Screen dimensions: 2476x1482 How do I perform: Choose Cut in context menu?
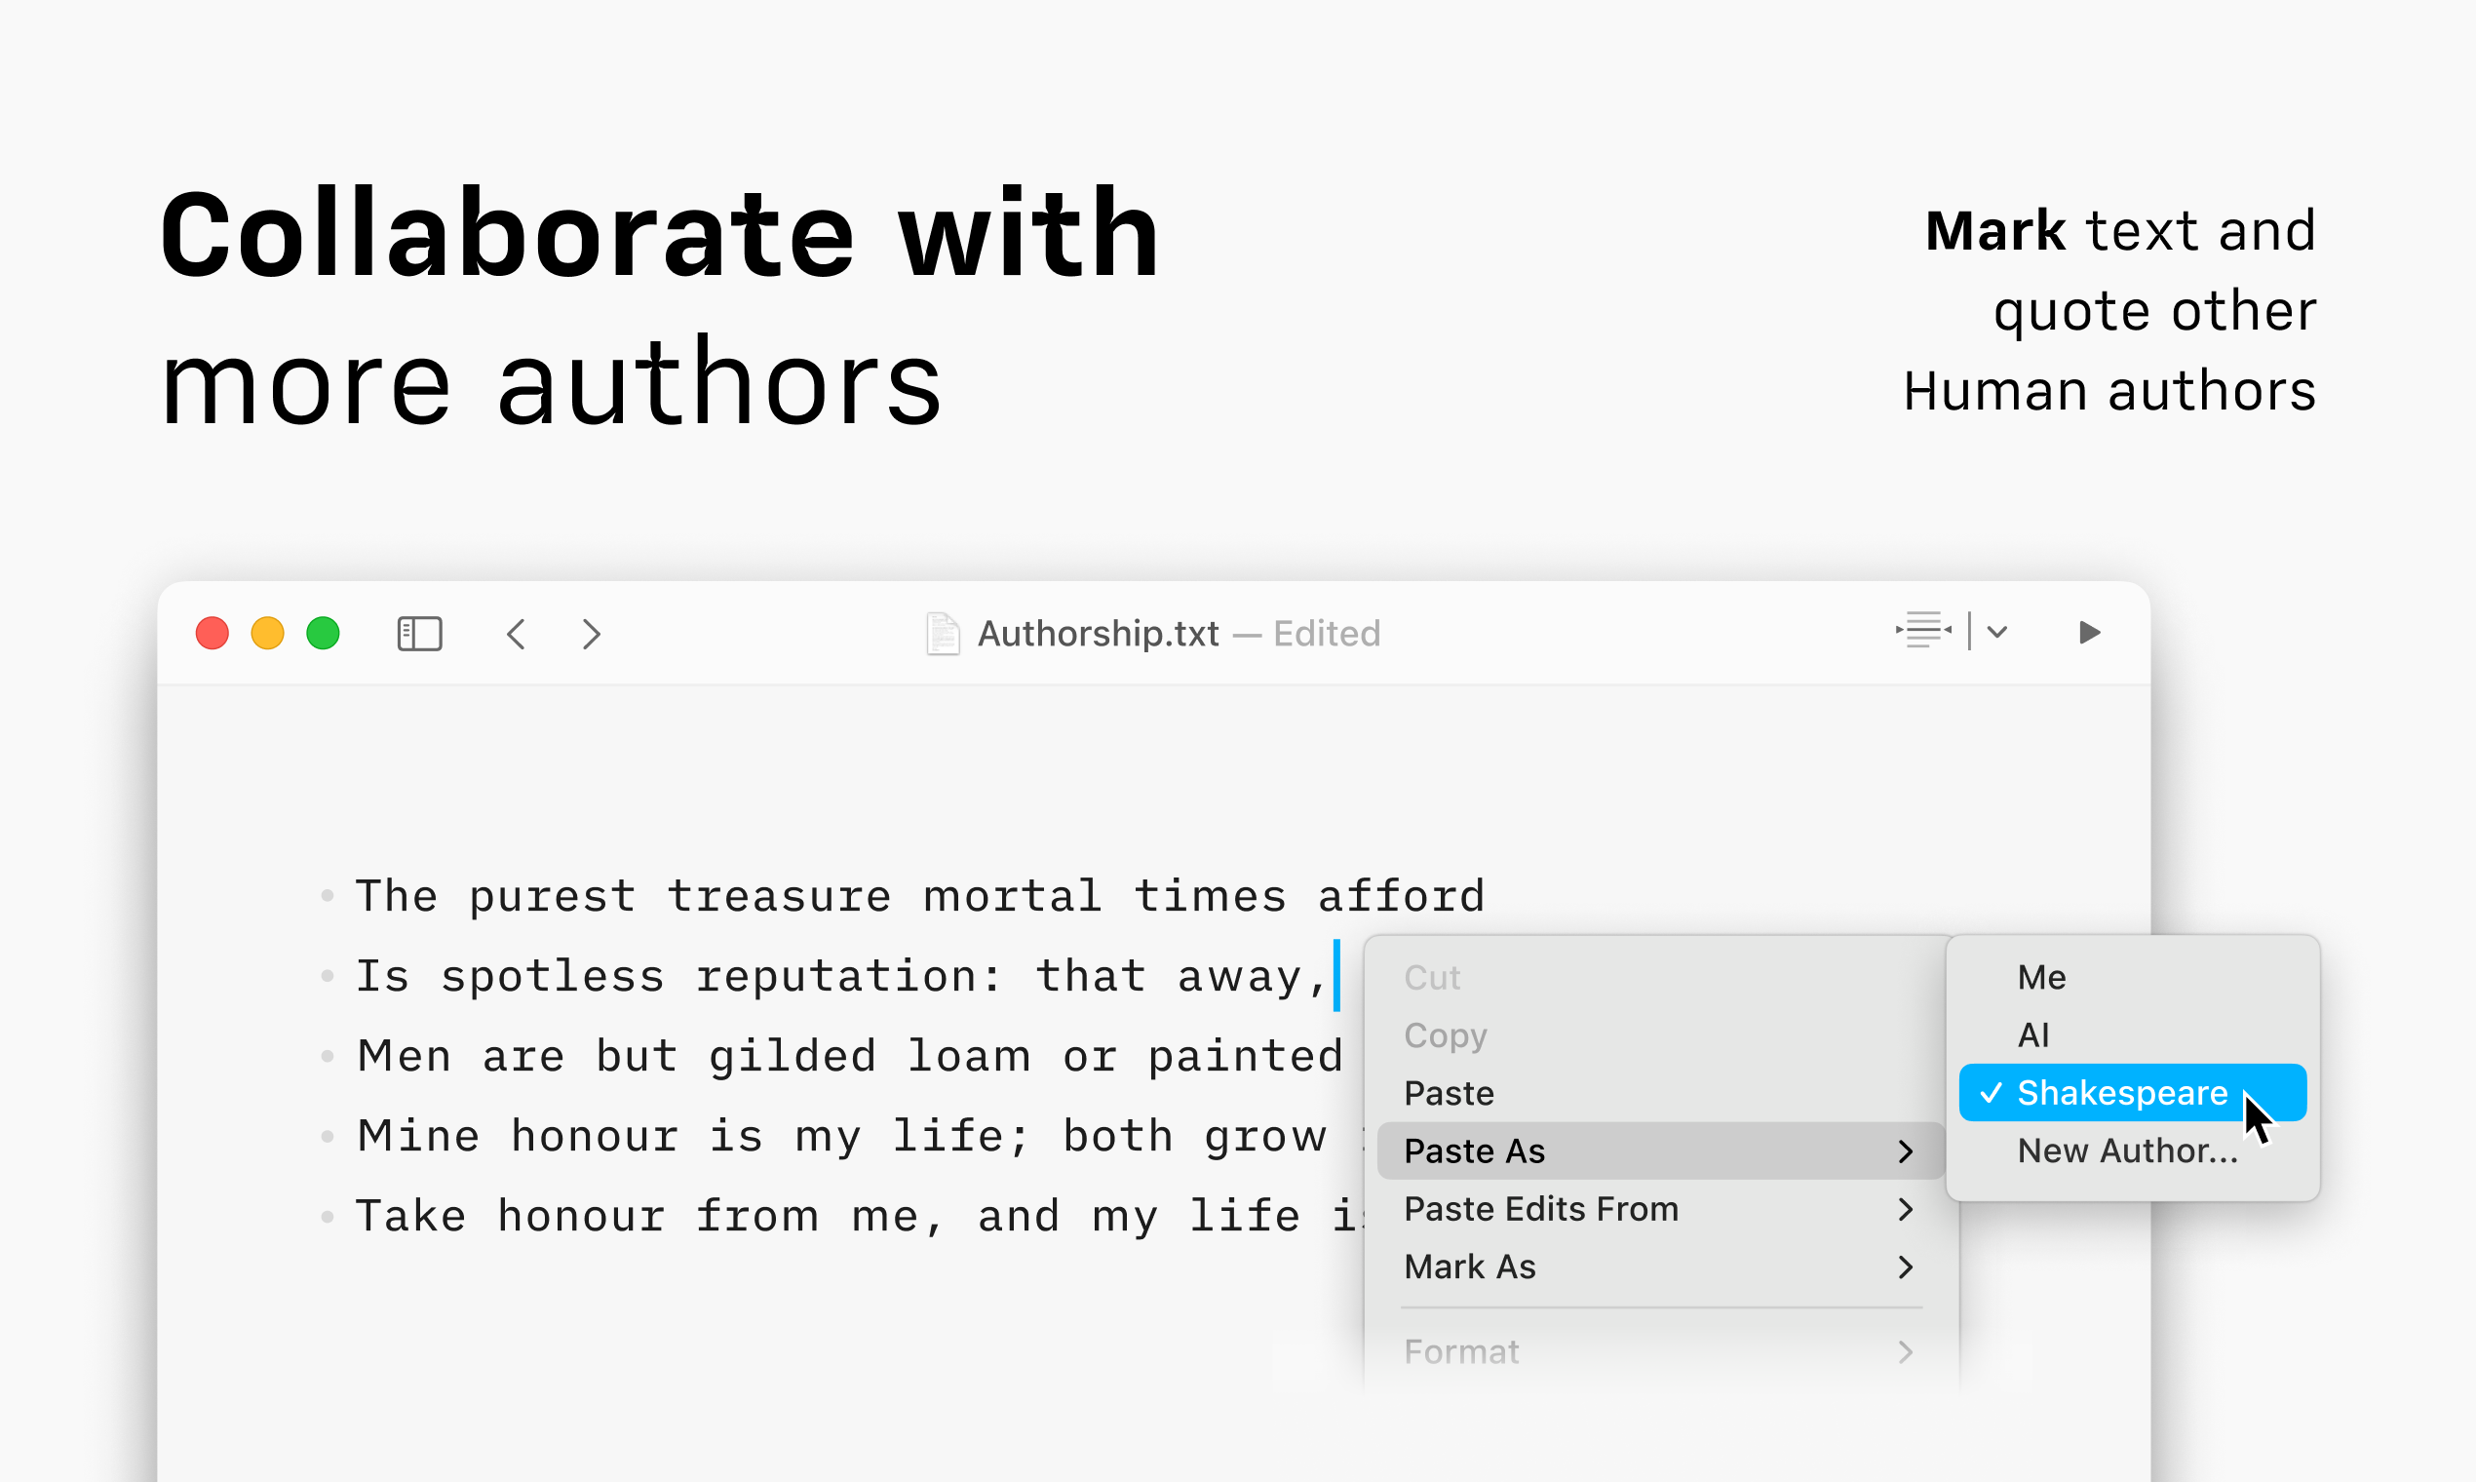(1660, 977)
